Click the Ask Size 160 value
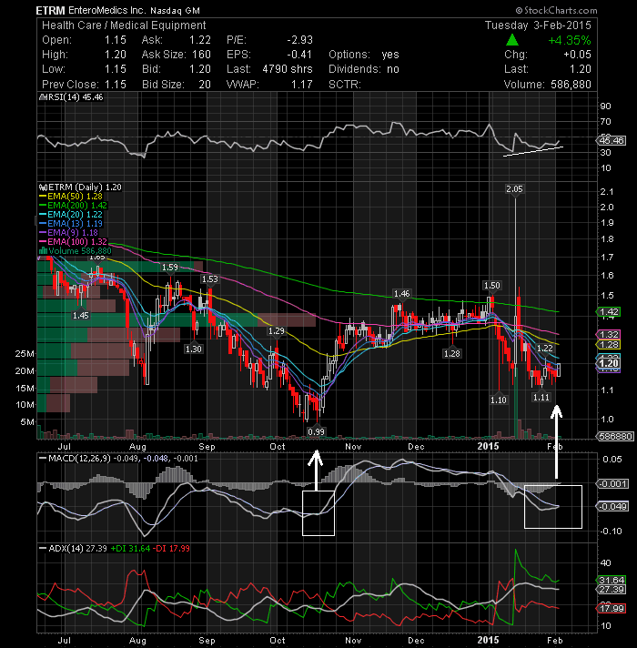The image size is (637, 648). click(201, 55)
